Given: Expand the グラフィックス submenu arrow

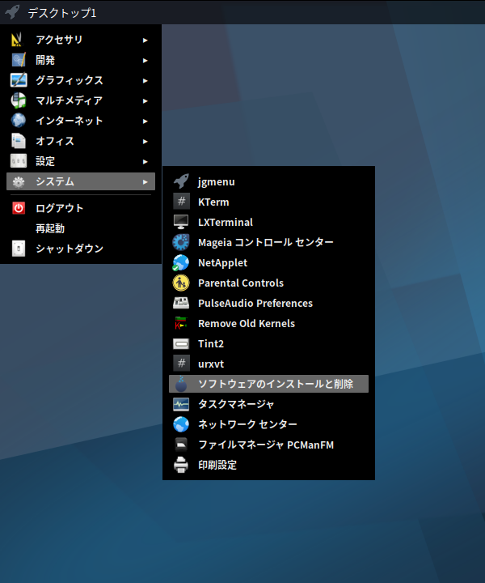Looking at the screenshot, I should (x=145, y=81).
